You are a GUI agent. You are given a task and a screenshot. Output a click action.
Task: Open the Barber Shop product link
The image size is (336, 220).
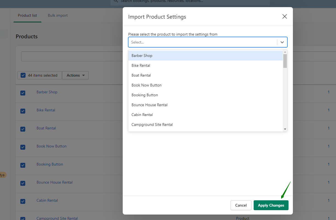[47, 92]
